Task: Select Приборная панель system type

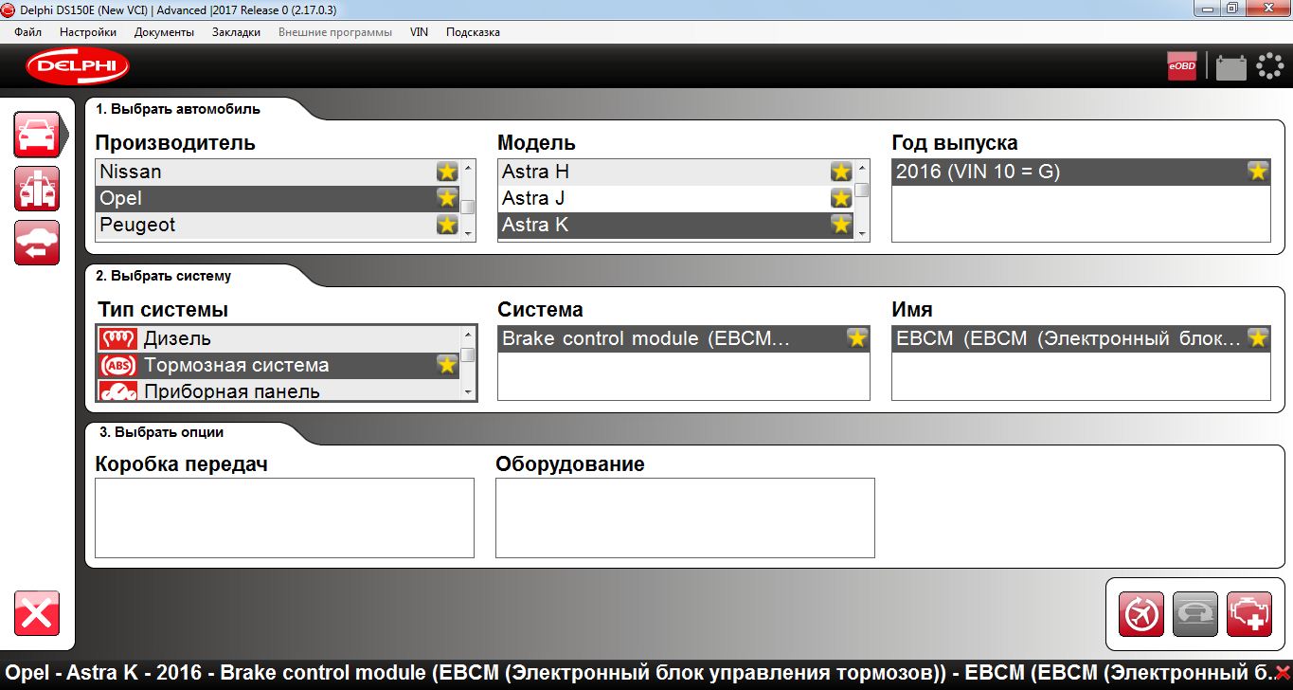Action: (278, 390)
